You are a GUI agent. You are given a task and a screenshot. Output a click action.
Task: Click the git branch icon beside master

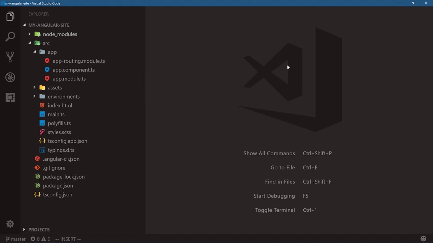pyautogui.click(x=7, y=239)
